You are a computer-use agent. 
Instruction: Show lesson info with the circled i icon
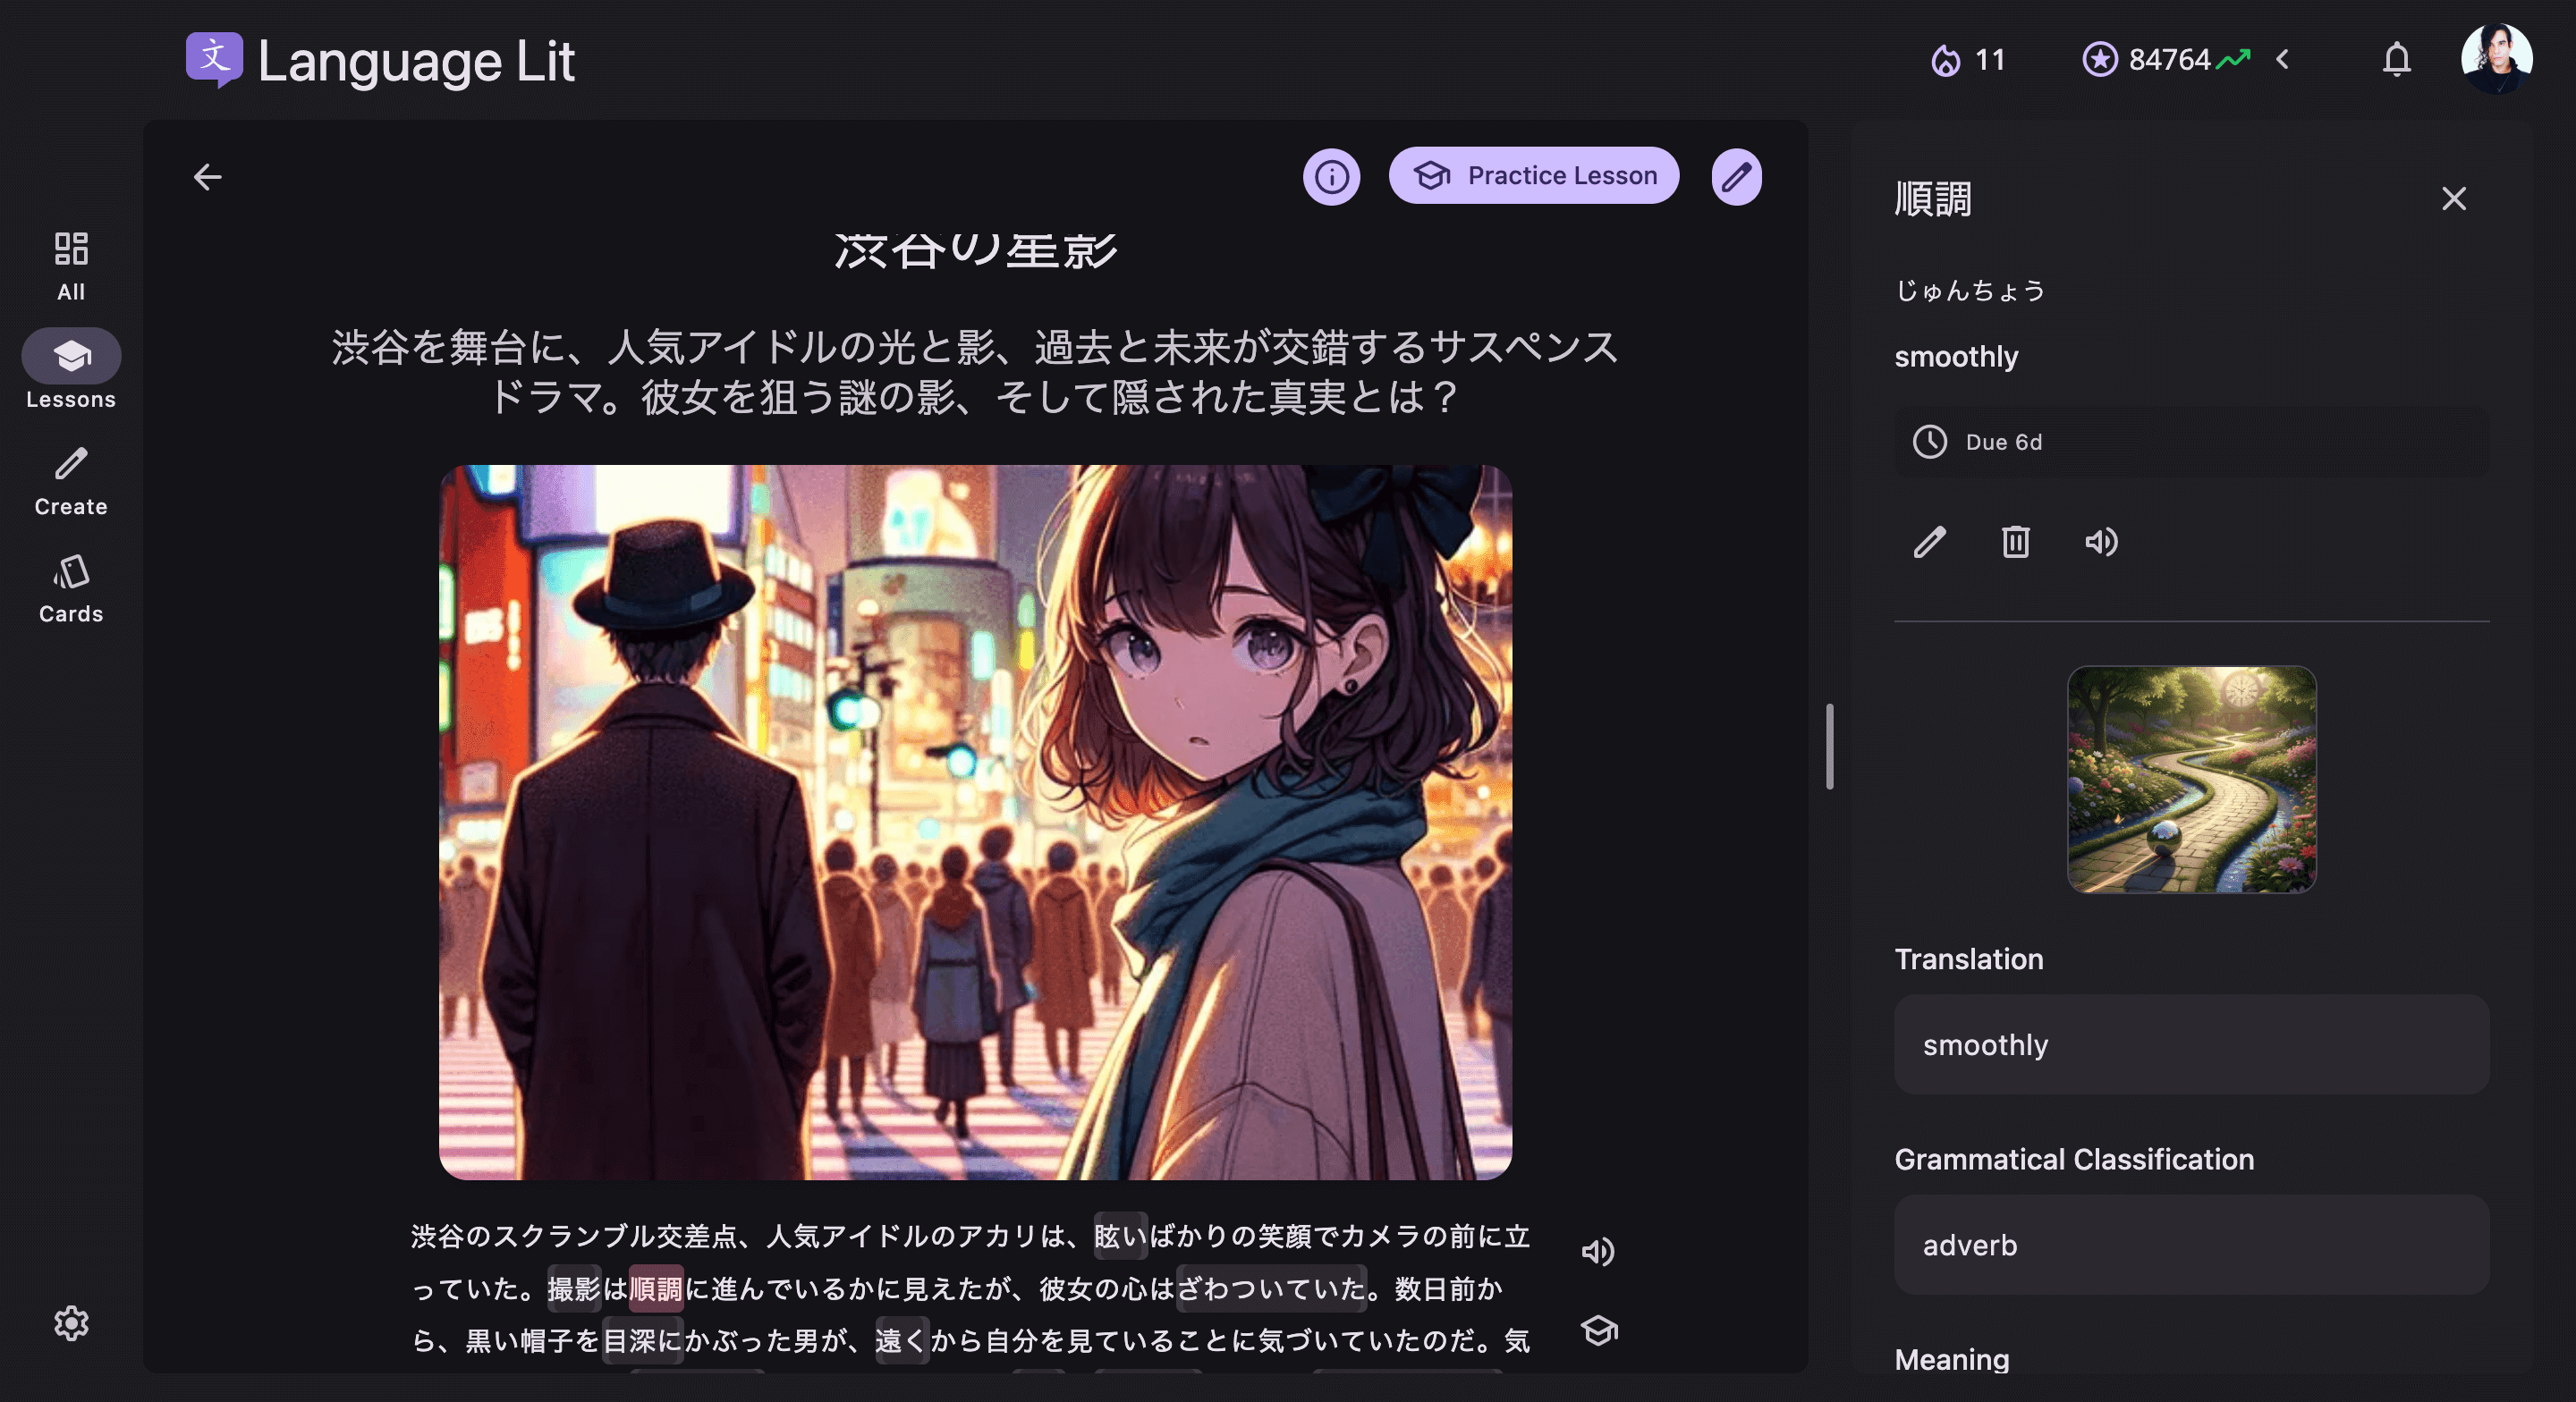1331,177
